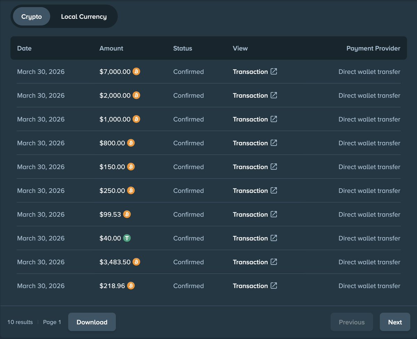Click the Bitcoin icon beside $99.53

coord(127,214)
